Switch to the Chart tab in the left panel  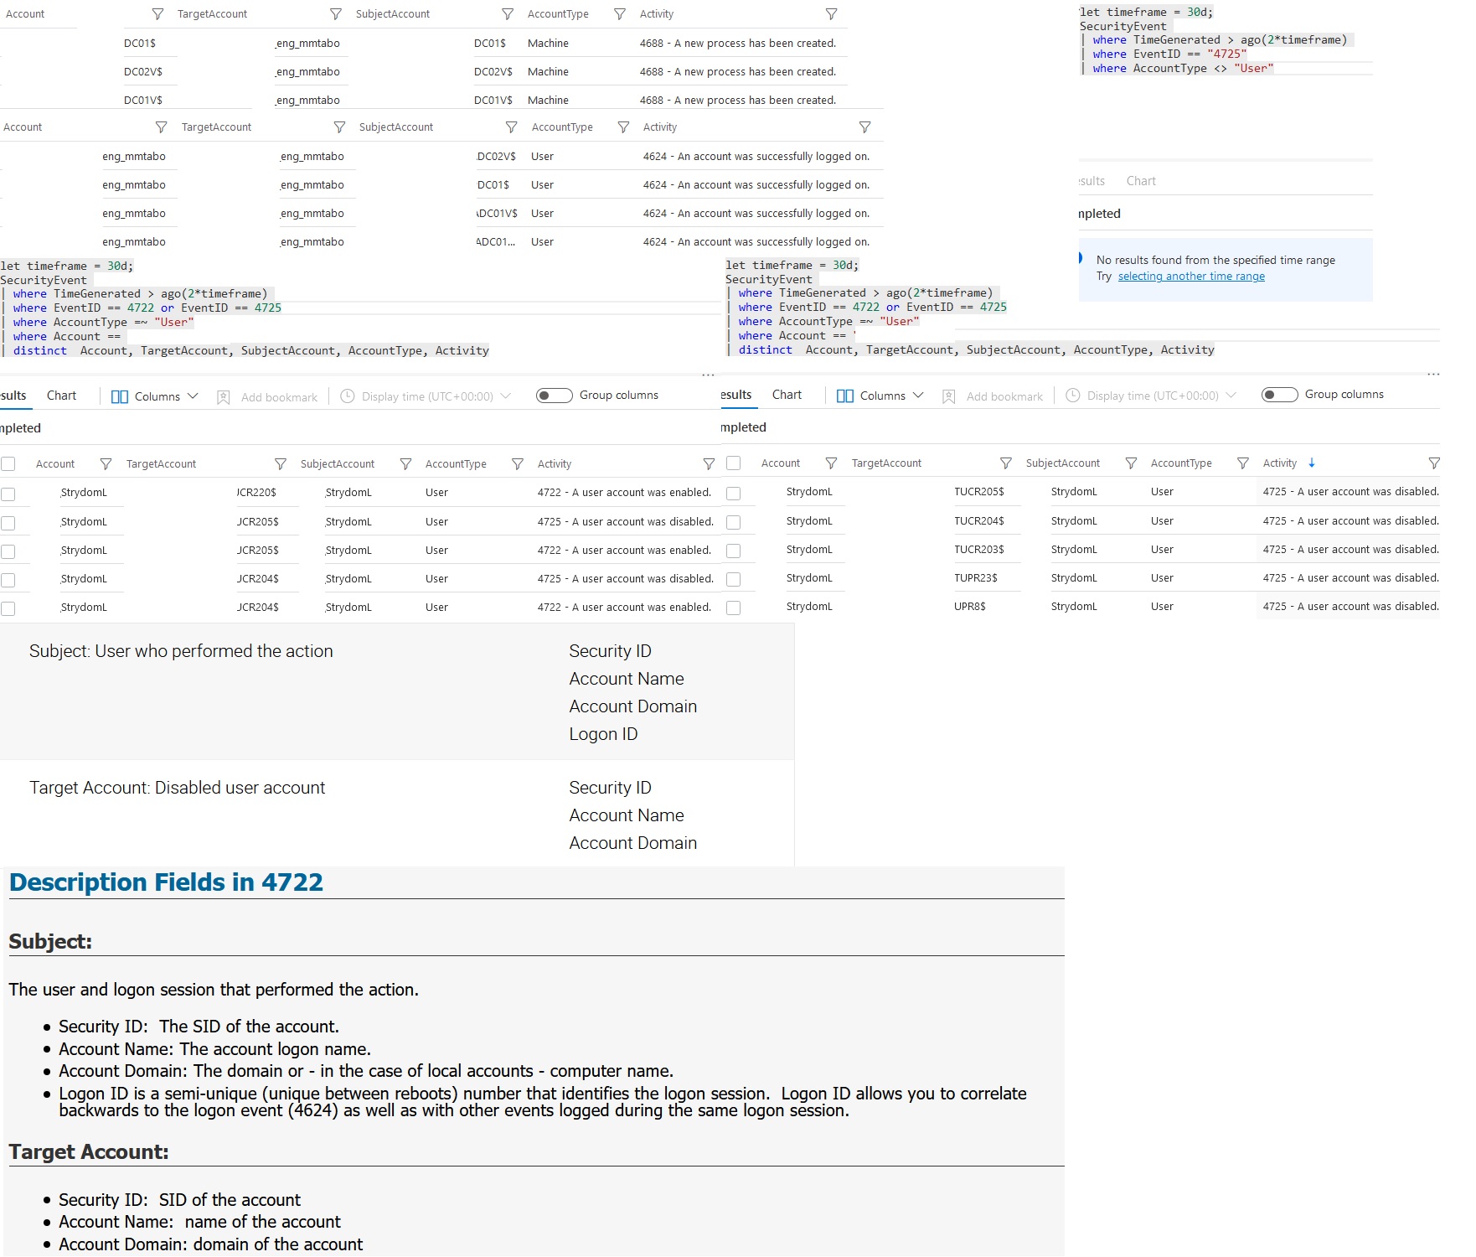tap(60, 394)
